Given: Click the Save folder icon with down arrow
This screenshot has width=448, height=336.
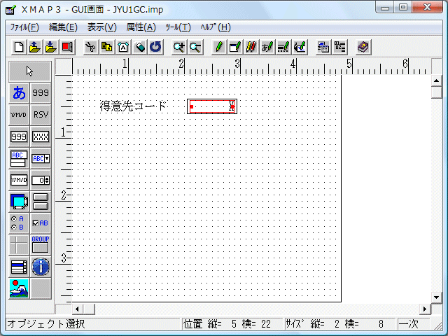Looking at the screenshot, I should click(x=51, y=47).
